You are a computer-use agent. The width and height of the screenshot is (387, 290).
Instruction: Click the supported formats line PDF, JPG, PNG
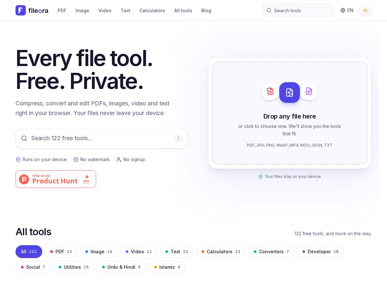(x=290, y=145)
